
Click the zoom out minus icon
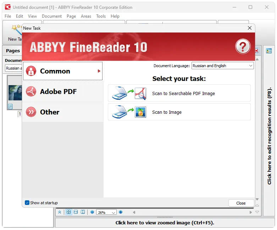[92, 212]
